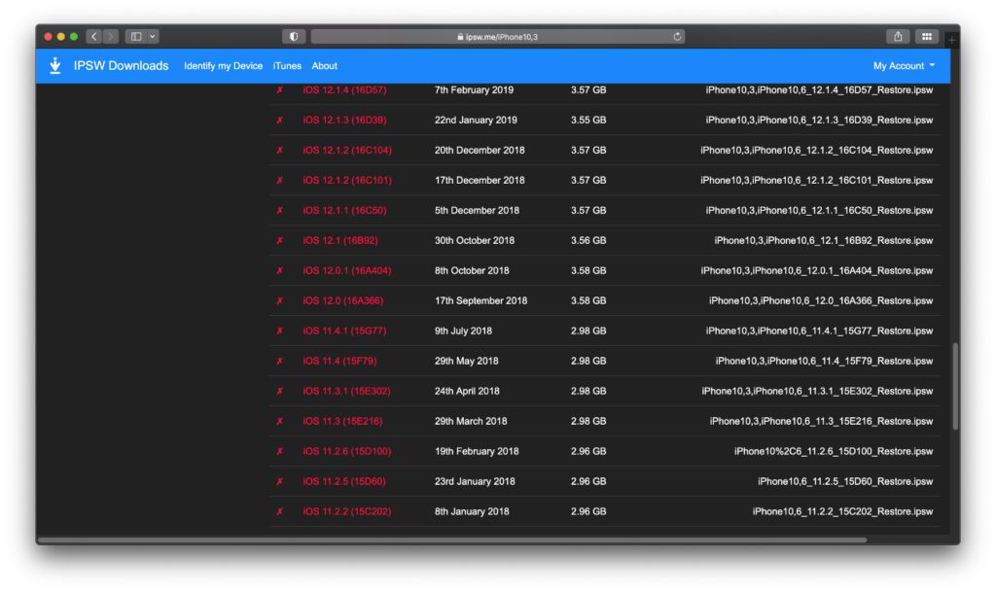Go back using Safari's back arrow
996x592 pixels.
pyautogui.click(x=93, y=37)
